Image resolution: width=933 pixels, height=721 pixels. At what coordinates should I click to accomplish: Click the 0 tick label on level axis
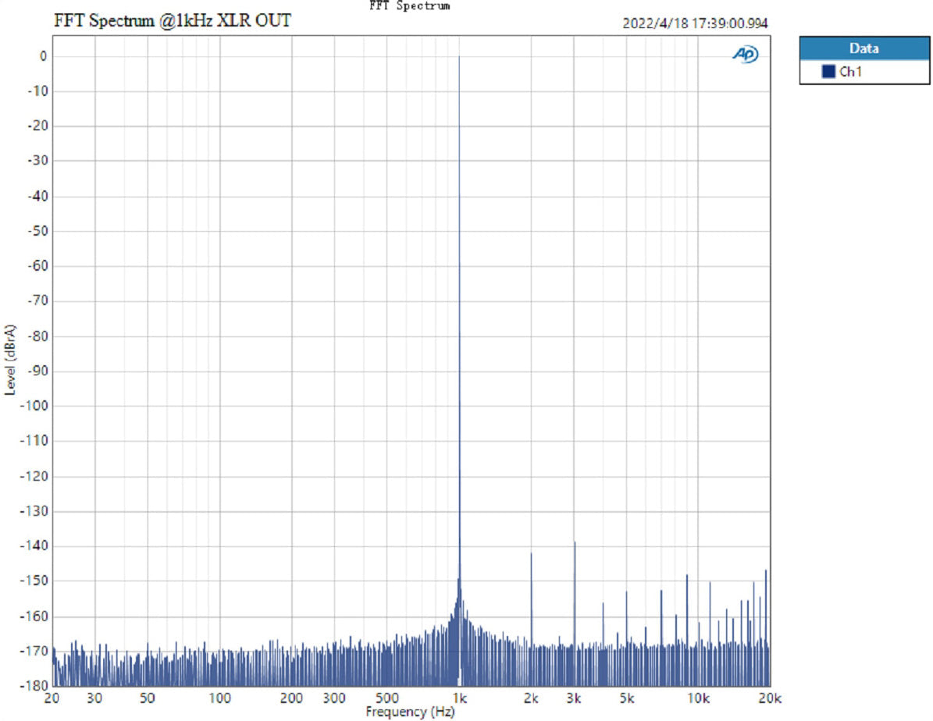tap(43, 56)
